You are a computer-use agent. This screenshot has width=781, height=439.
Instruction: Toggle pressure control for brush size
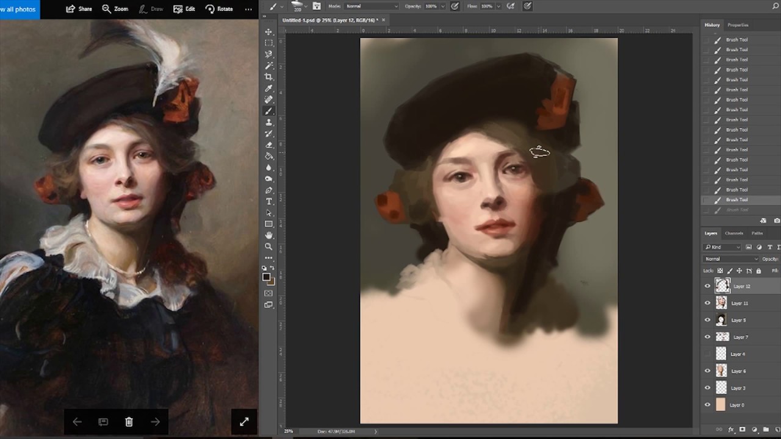click(528, 6)
